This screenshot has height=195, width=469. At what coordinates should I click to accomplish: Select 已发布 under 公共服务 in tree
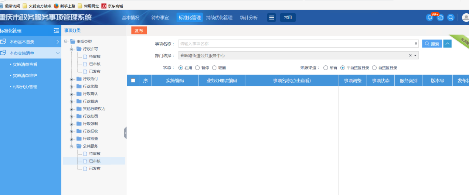(95, 168)
